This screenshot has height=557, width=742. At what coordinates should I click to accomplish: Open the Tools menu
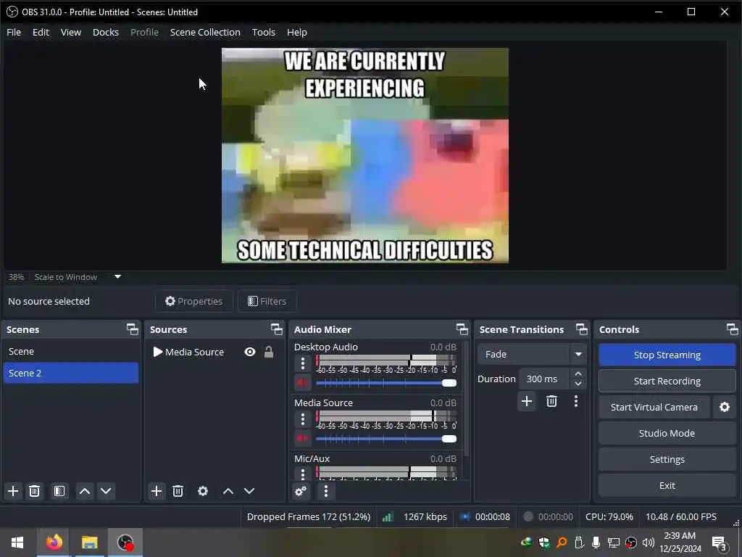264,32
